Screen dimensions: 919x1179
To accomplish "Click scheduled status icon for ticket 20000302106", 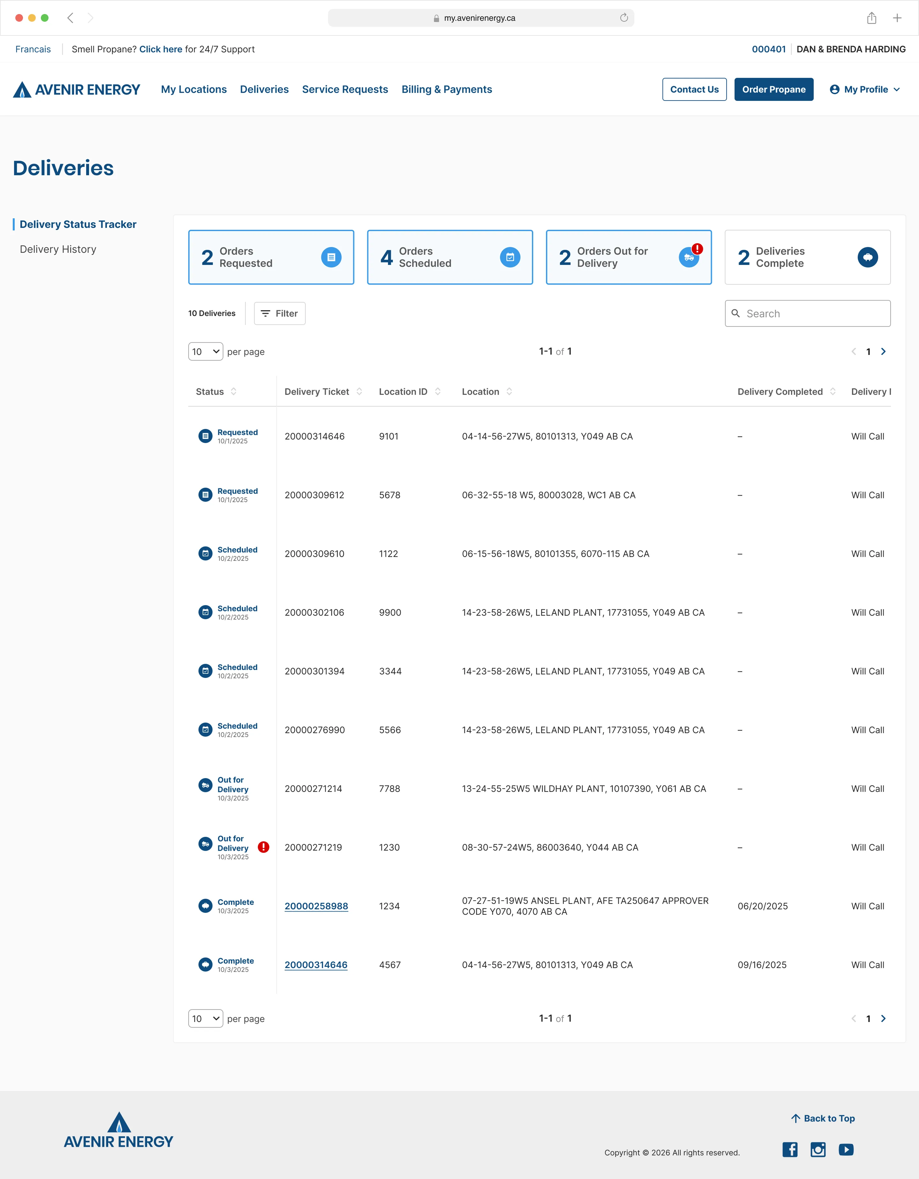I will pyautogui.click(x=205, y=612).
